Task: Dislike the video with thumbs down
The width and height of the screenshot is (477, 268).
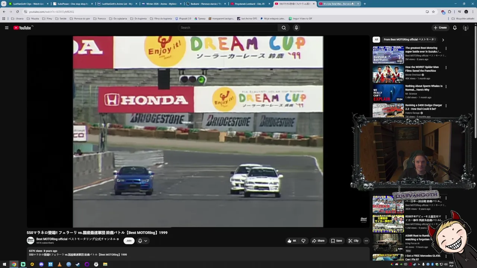Action: 303,241
